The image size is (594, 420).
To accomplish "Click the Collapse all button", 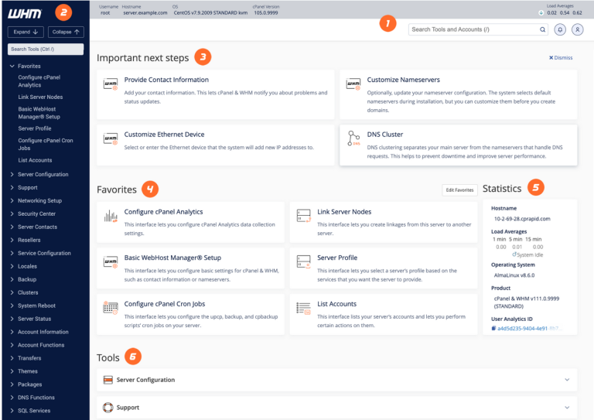I will pyautogui.click(x=66, y=32).
